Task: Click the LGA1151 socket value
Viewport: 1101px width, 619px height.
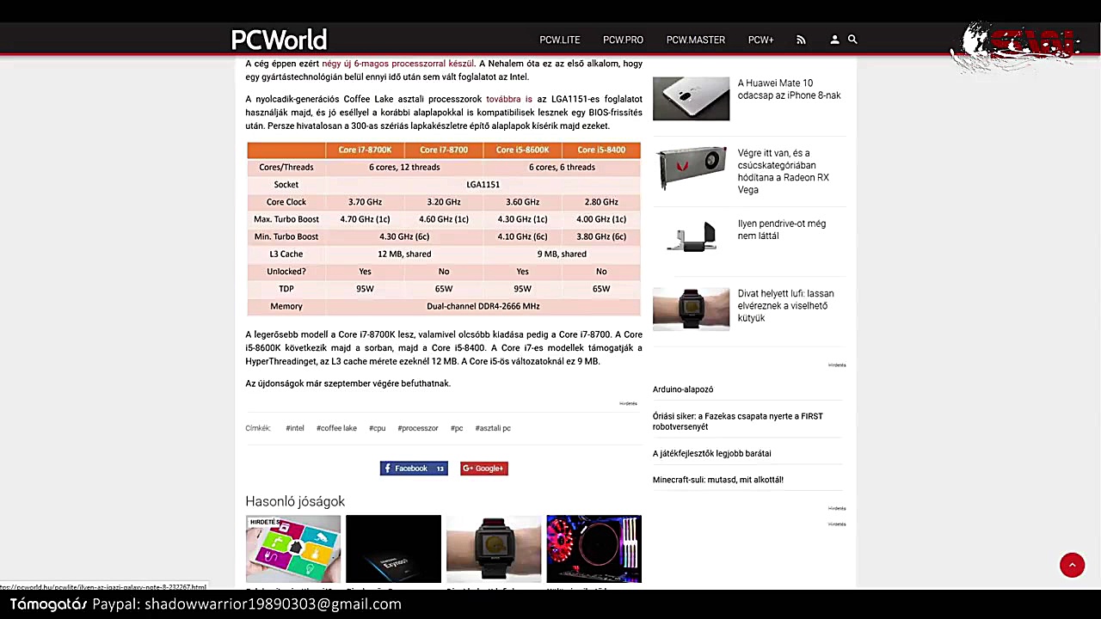Action: [483, 185]
